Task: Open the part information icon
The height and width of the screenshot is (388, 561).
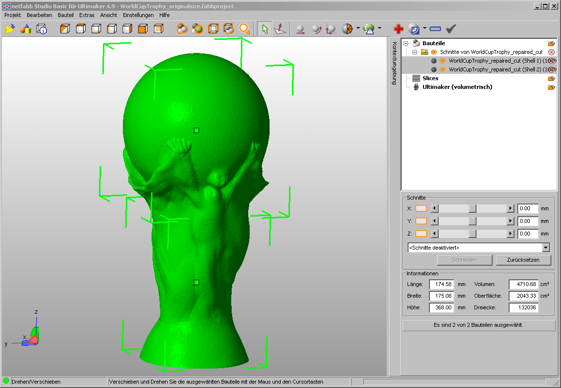Action: point(41,29)
